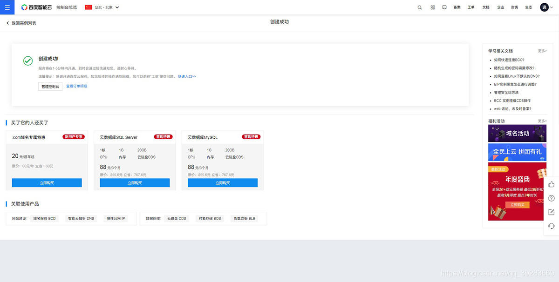Open 控制台总览 in the header
This screenshot has width=559, height=282.
(67, 7)
